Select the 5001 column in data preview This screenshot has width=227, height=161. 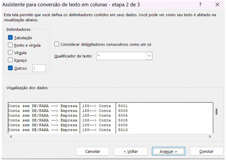[x=164, y=118]
